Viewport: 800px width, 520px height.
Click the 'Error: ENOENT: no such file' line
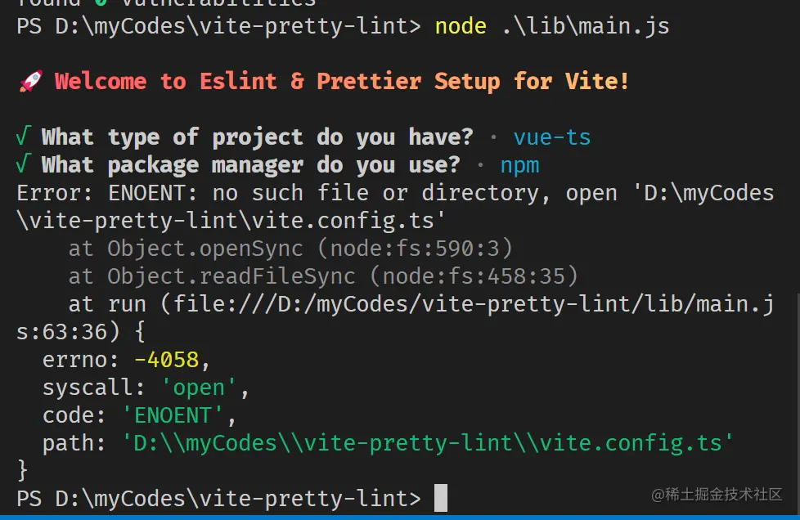point(395,193)
